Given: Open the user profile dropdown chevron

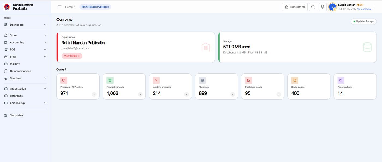Looking at the screenshot, I should click(375, 7).
